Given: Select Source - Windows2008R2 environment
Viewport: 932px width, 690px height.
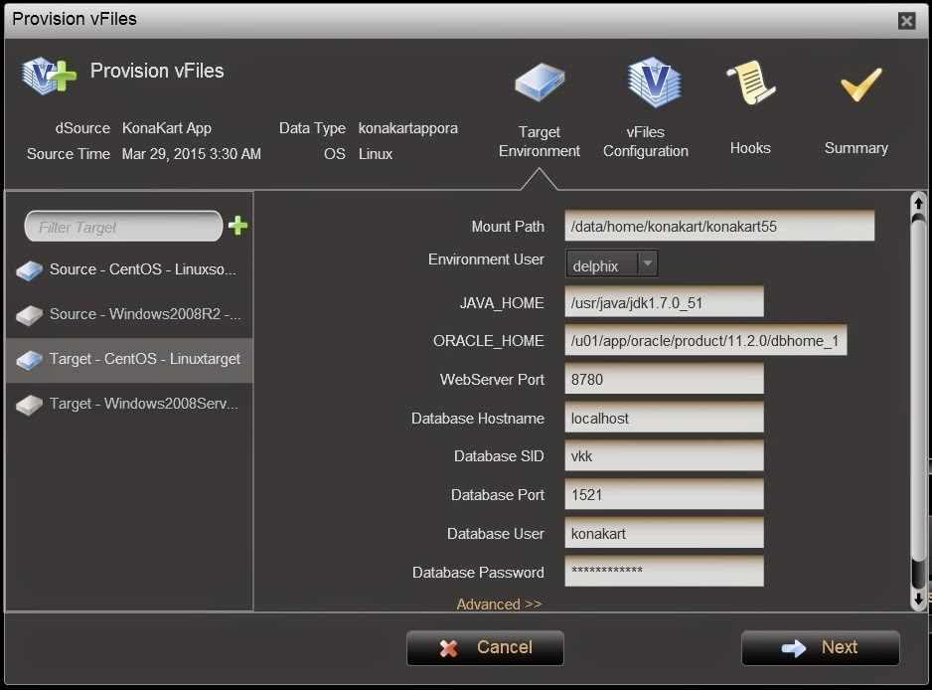Looking at the screenshot, I should coord(129,314).
